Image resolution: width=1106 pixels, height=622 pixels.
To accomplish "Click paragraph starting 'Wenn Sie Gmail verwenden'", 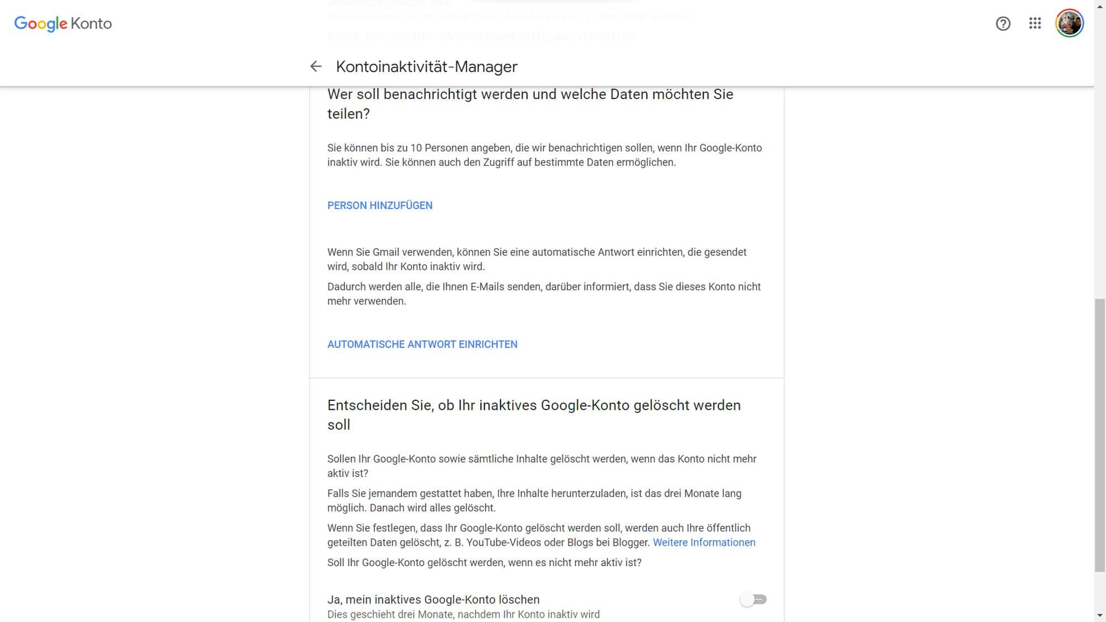I will click(x=536, y=259).
